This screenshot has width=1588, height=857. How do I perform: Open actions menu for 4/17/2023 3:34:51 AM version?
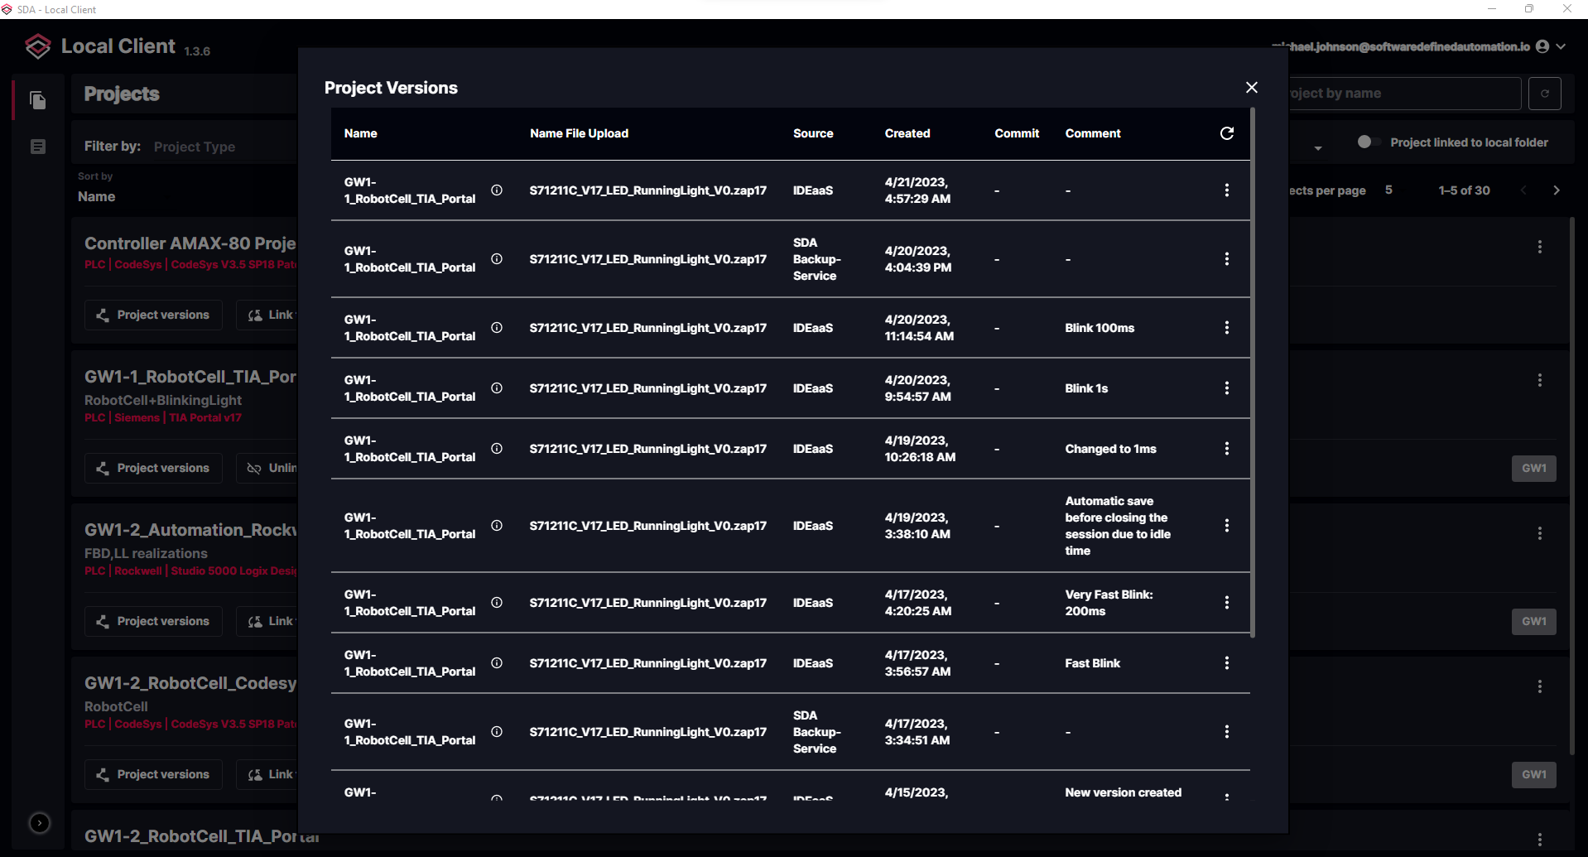click(x=1226, y=732)
